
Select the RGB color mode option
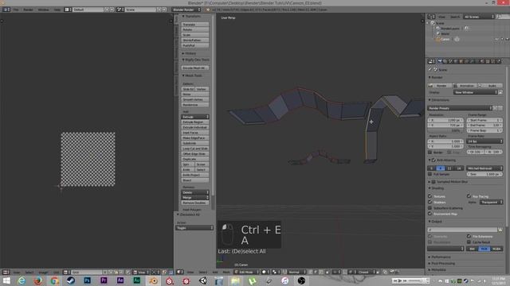(x=484, y=249)
